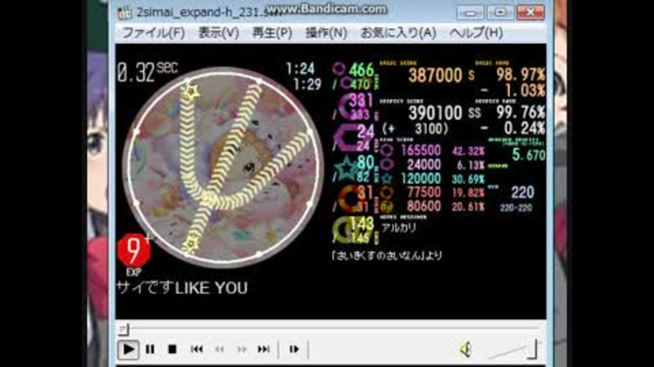This screenshot has height=367, width=654.
Task: Open the 表示(V) menu
Action: click(219, 33)
